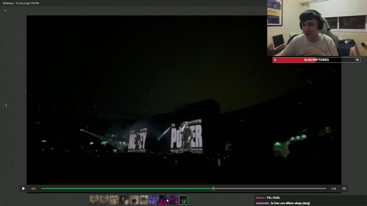The width and height of the screenshot is (367, 206).
Task: Open the first thumbnail in the media strip
Action: 94,200
